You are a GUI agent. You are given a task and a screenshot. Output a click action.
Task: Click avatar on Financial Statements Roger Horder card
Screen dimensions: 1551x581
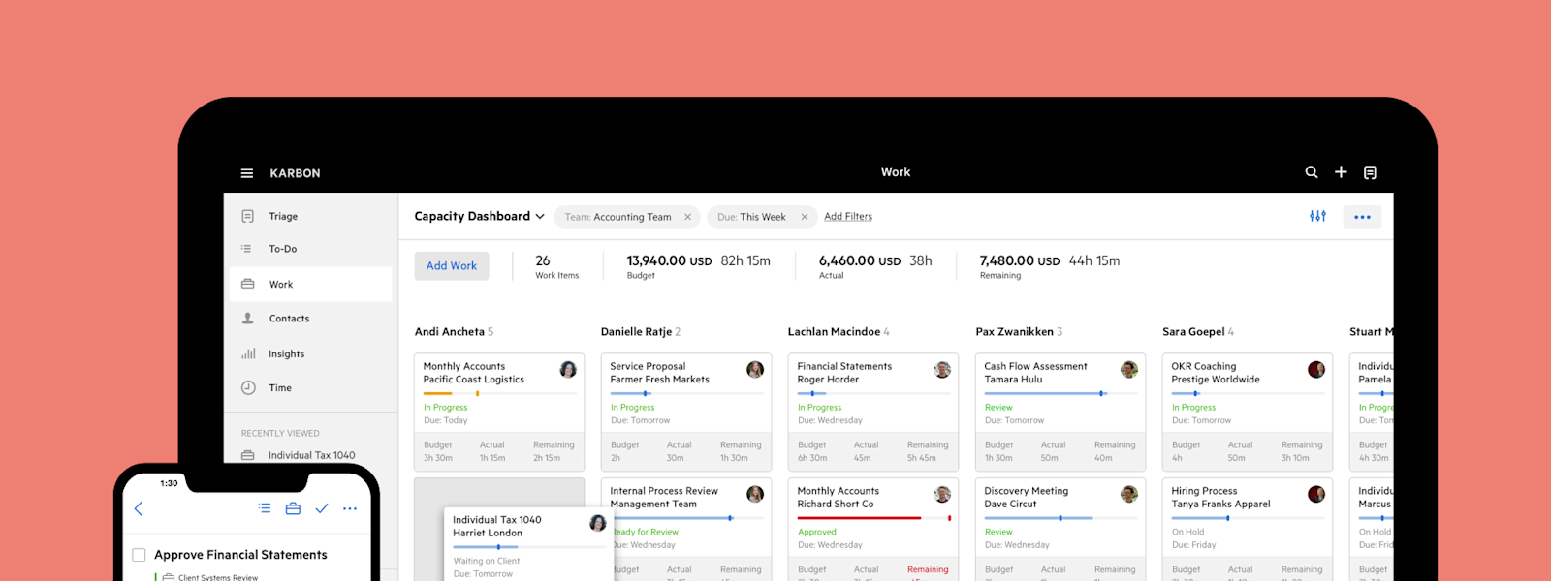[x=942, y=369]
